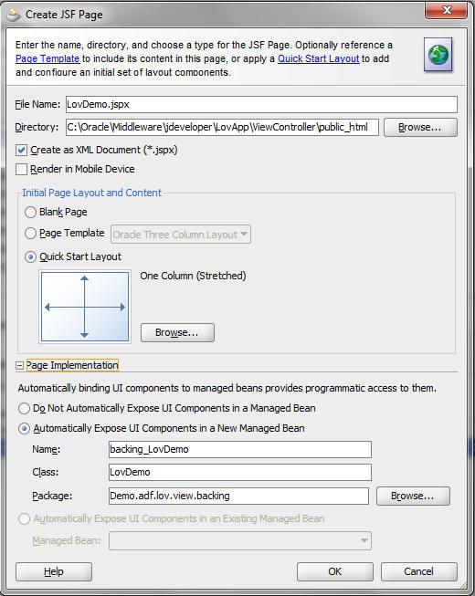Click the JDeveloper title bar cup icon
475x596 pixels.
click(x=14, y=15)
